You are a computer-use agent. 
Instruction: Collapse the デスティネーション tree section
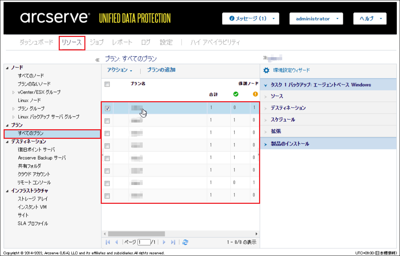[x=7, y=142]
